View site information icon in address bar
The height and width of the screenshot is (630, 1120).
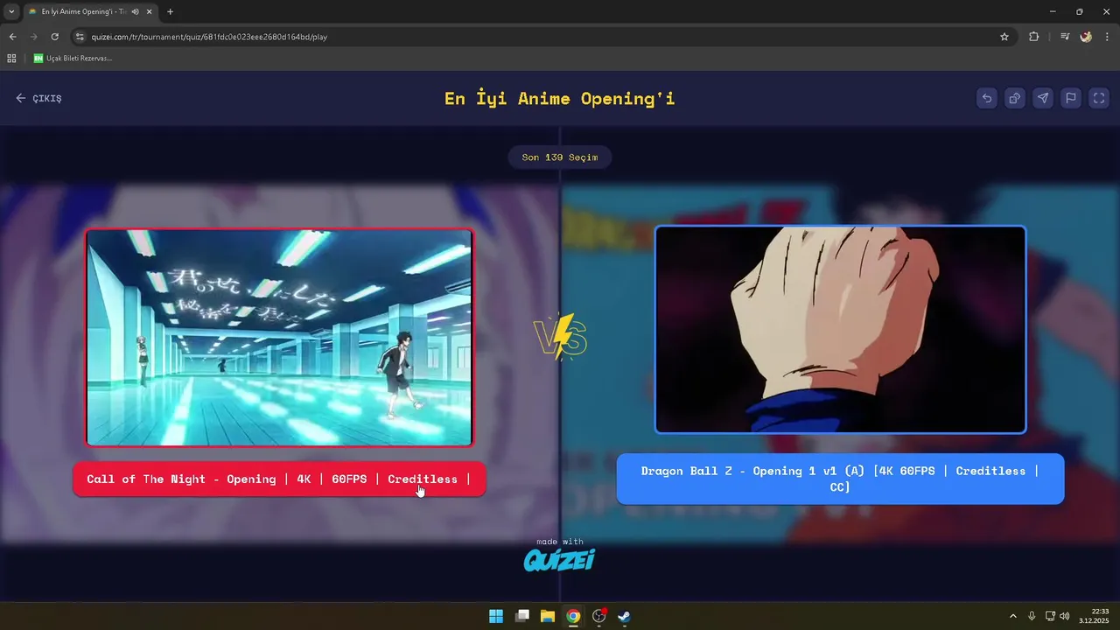click(x=80, y=37)
